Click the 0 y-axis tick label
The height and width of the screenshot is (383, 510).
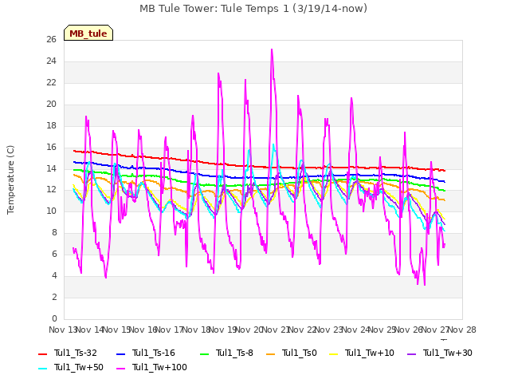pyautogui.click(x=54, y=318)
